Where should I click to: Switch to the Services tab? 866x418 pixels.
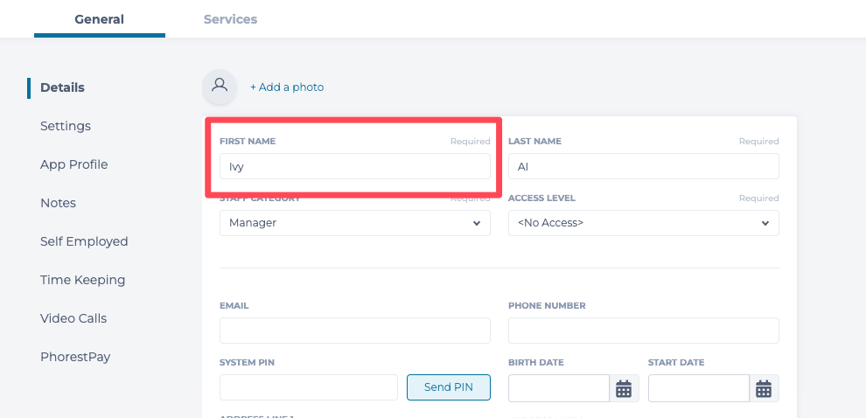tap(230, 19)
